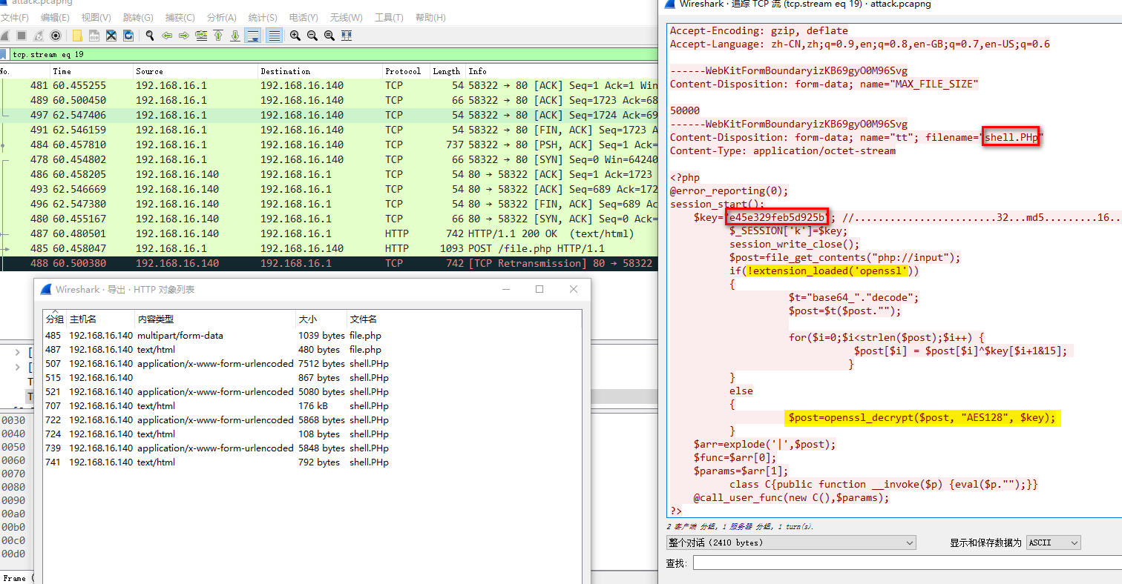The height and width of the screenshot is (584, 1122).
Task: Click the stop capture toolbar icon
Action: pos(22,36)
